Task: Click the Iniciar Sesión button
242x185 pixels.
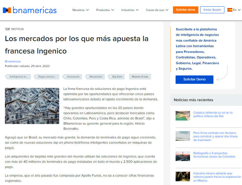Action: [x=212, y=10]
